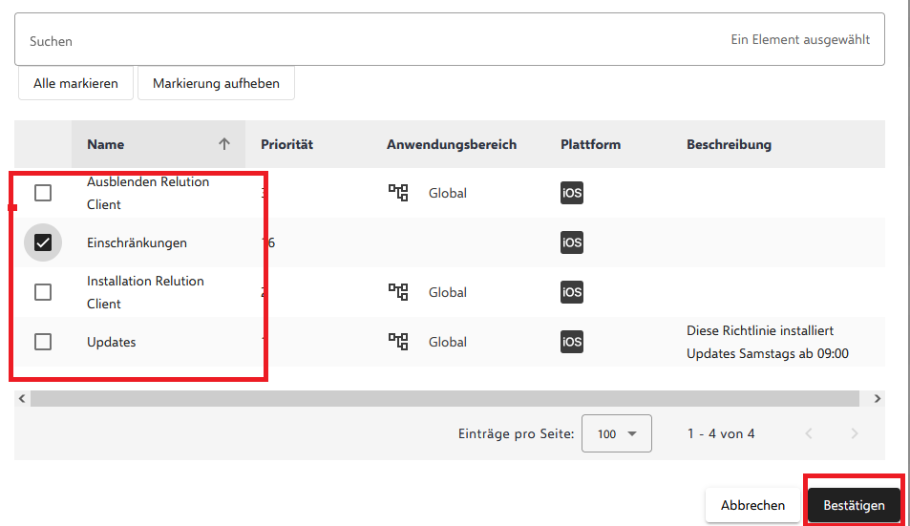Select the 'Ausblenden Relution Client' name
The width and height of the screenshot is (910, 526).
pyautogui.click(x=148, y=193)
